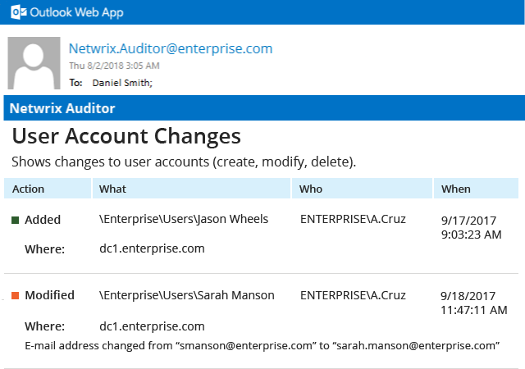Click the 9/17/2017 9:03:23 AM timestamp
Screen dimensions: 525x369
472,228
